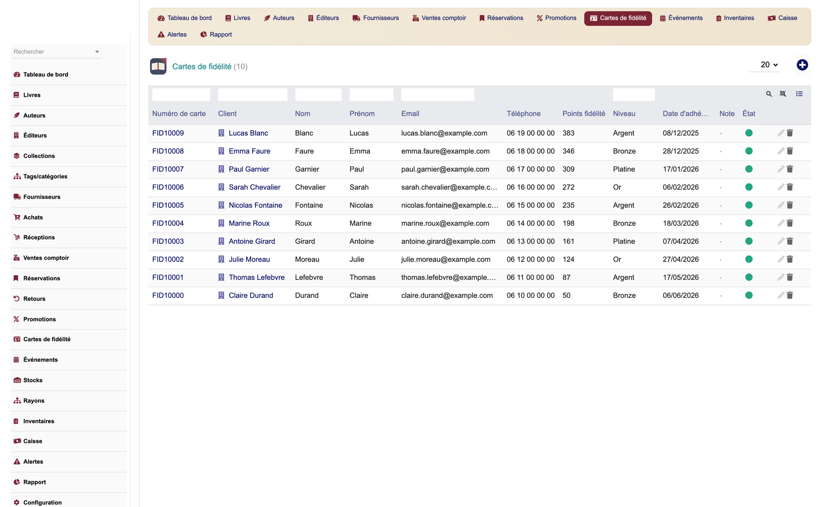Open the page size 20 dropdown

pyautogui.click(x=764, y=65)
